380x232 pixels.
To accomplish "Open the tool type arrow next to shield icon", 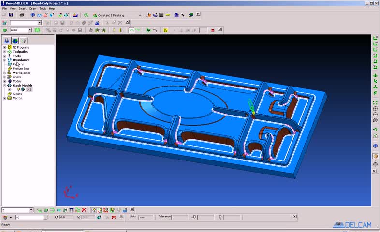I will 11,217.
